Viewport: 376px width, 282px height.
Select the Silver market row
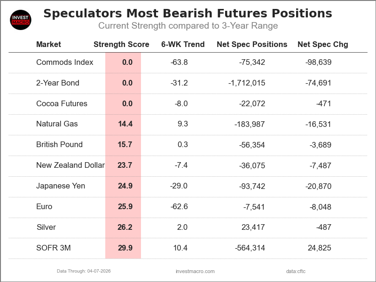point(46,227)
